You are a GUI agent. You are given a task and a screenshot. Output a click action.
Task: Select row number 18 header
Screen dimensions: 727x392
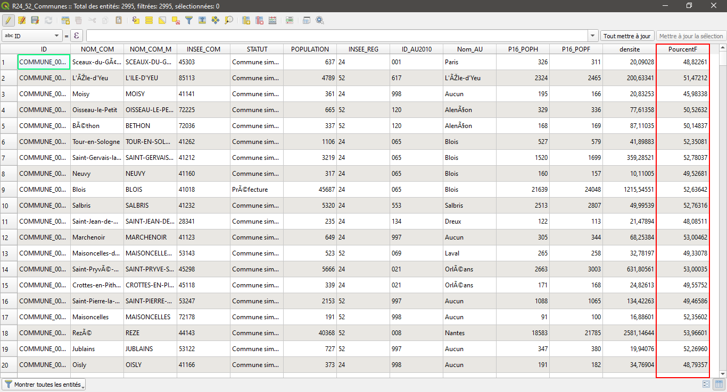coord(9,333)
